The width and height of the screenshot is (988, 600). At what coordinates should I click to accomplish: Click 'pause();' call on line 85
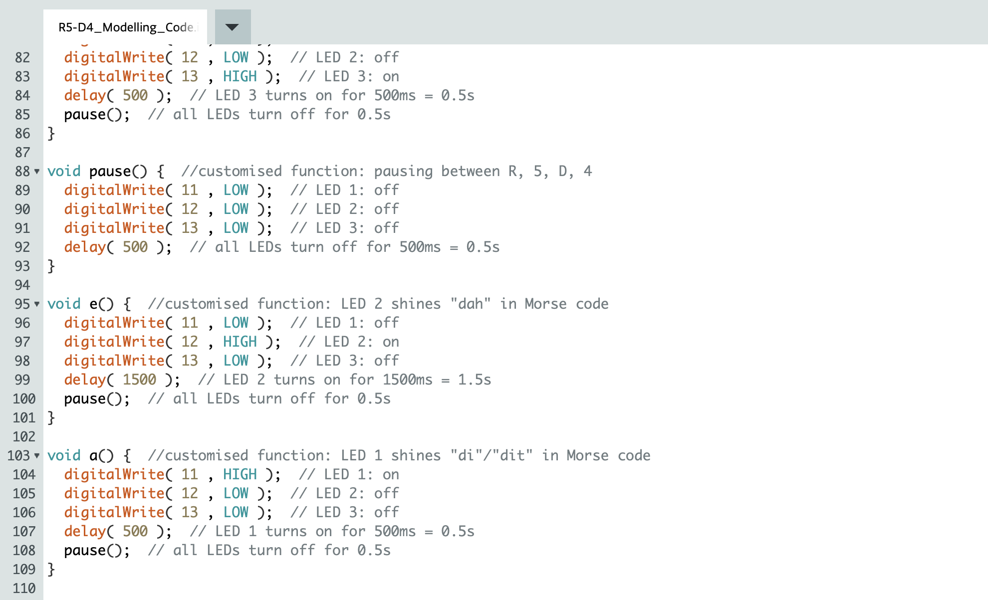[97, 115]
